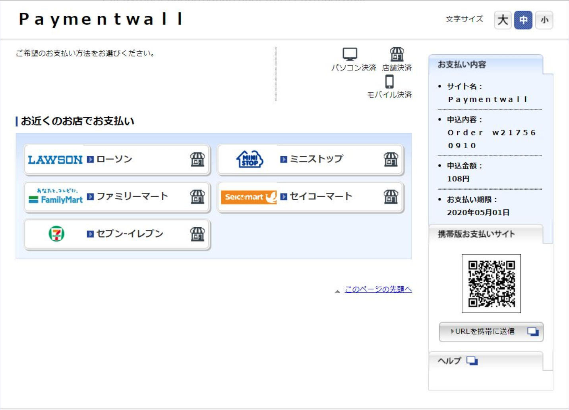Click the お支払い内容 panel heading
This screenshot has width=569, height=410.
click(462, 64)
